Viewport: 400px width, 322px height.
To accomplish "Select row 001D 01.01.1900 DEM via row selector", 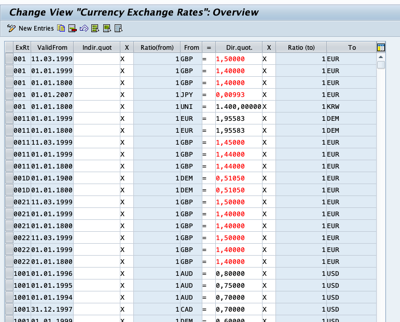I will click(9, 178).
